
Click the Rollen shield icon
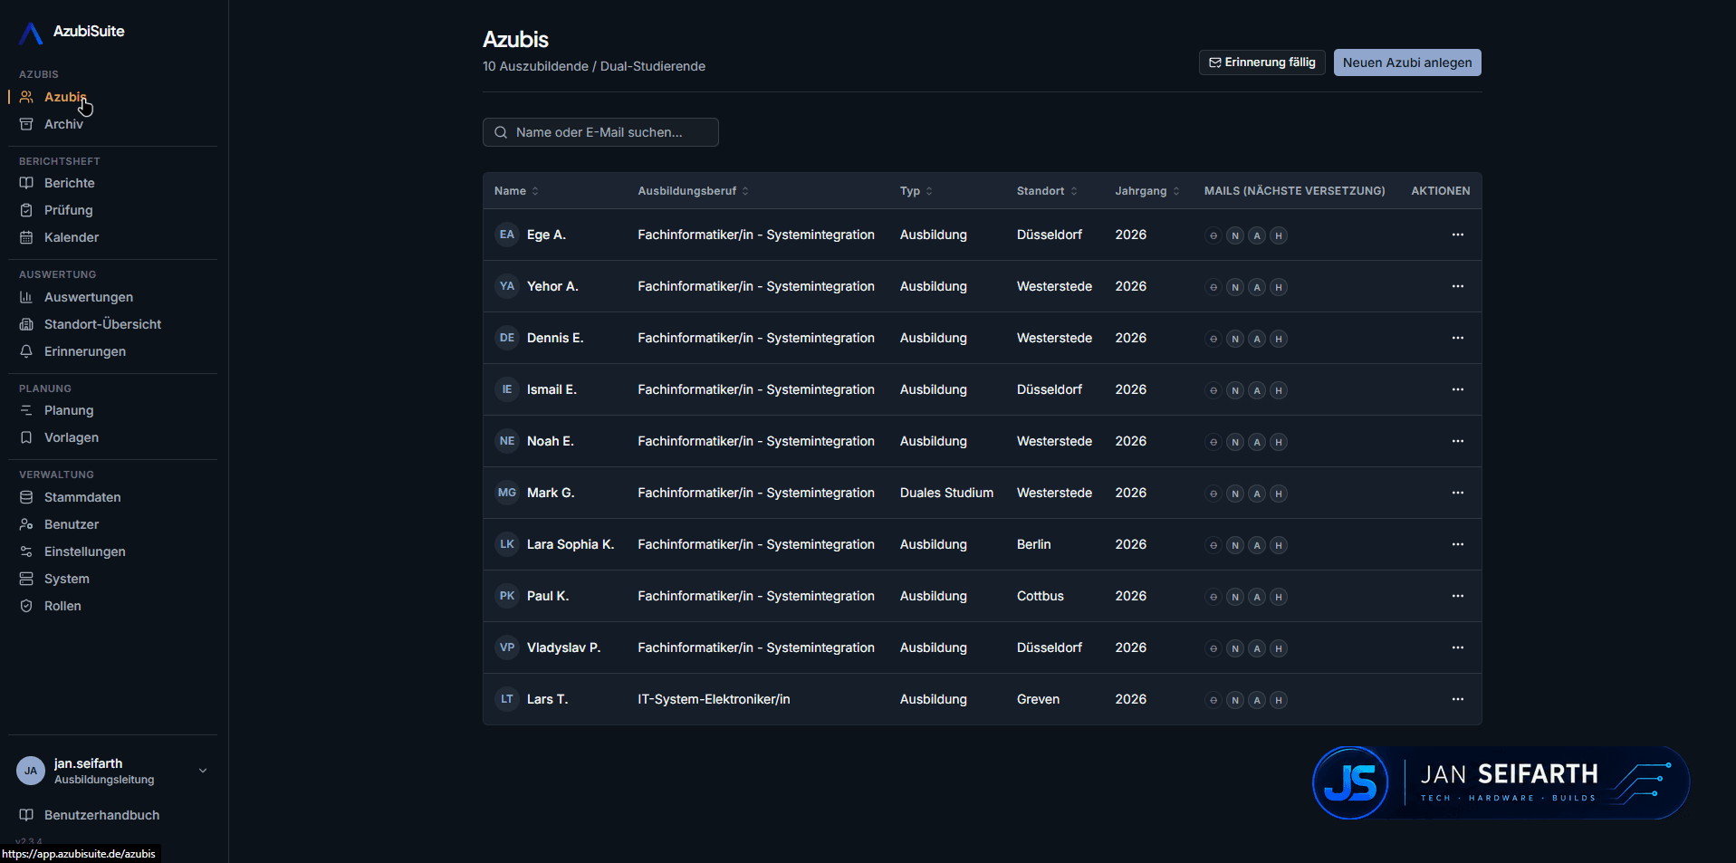click(26, 606)
